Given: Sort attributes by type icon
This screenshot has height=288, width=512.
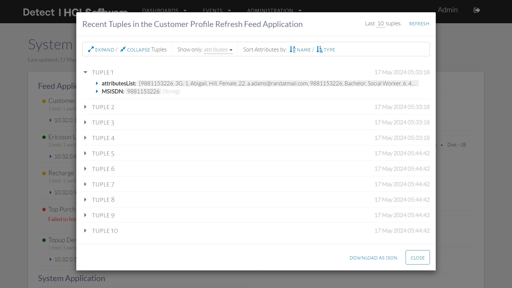Looking at the screenshot, I should coord(319,49).
